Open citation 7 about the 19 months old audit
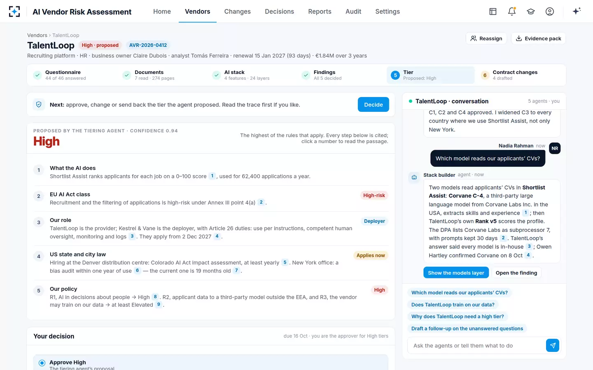Screen dimensions: 593x370 click(x=236, y=271)
